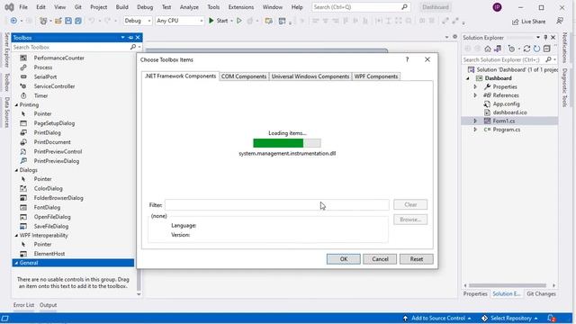576x324 pixels.
Task: Collapse the General group in Toolbox
Action: [x=16, y=263]
